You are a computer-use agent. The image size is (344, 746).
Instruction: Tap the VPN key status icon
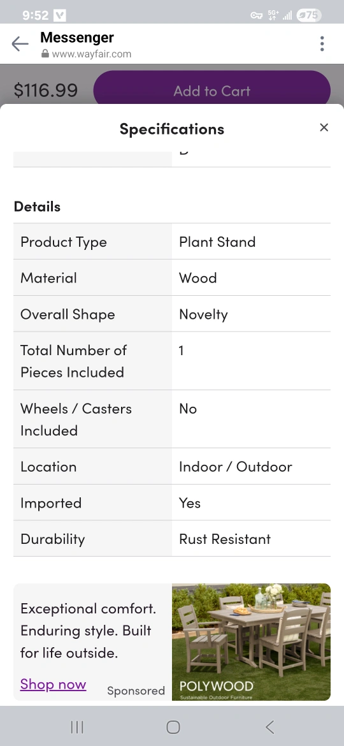click(257, 15)
